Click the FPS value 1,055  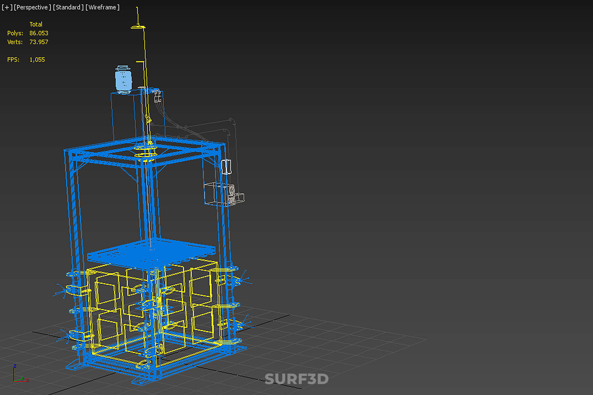37,60
